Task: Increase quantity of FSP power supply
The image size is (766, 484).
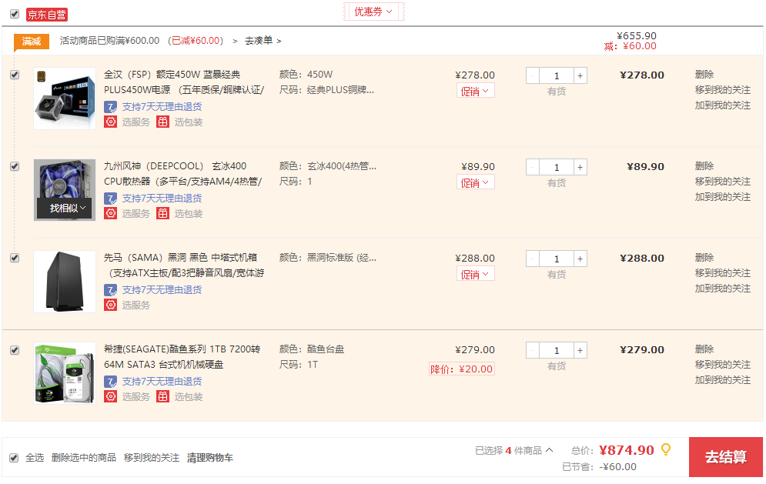Action: [x=580, y=75]
